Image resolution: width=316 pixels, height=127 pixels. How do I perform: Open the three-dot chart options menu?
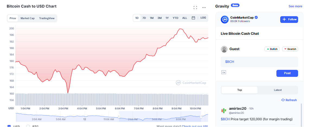click(x=204, y=8)
